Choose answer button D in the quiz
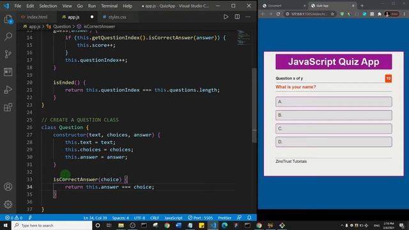 pyautogui.click(x=334, y=142)
